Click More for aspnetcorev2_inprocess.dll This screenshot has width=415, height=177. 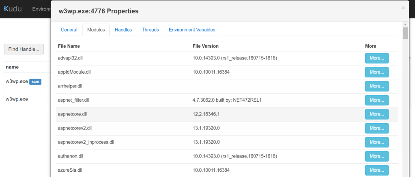pos(377,142)
